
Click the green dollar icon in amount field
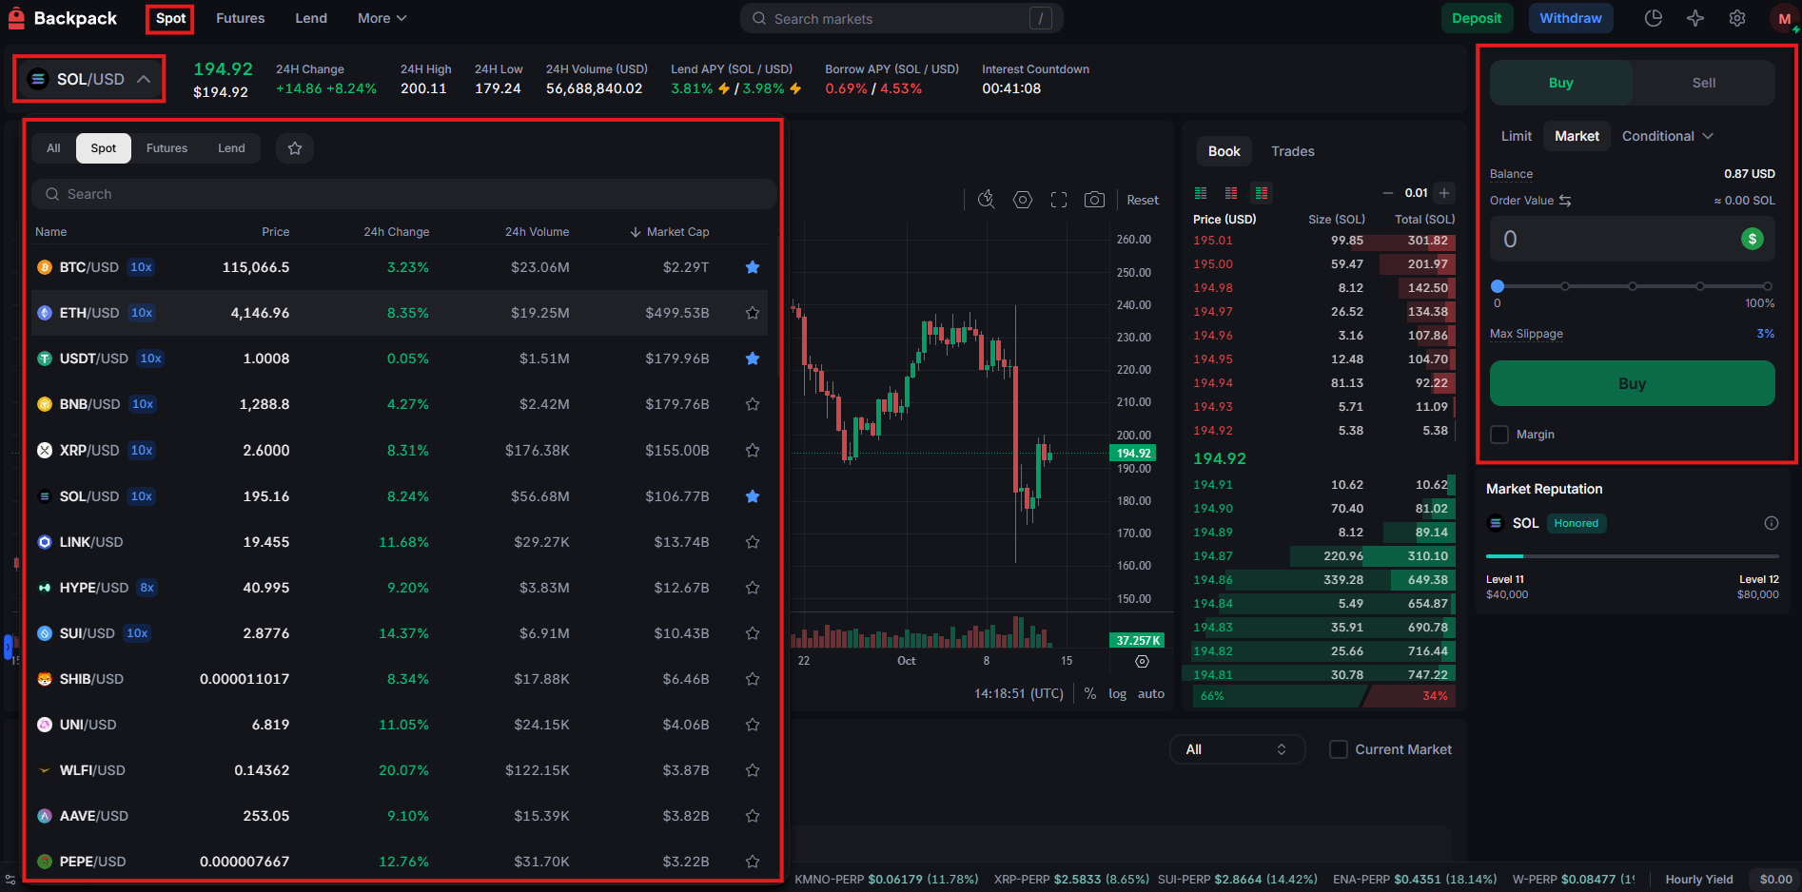[x=1753, y=239]
